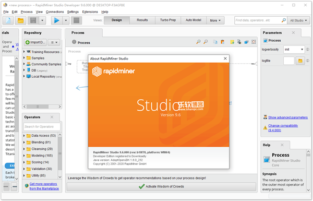Switch to the Auto Model view
The height and width of the screenshot is (201, 313).
[x=194, y=20]
